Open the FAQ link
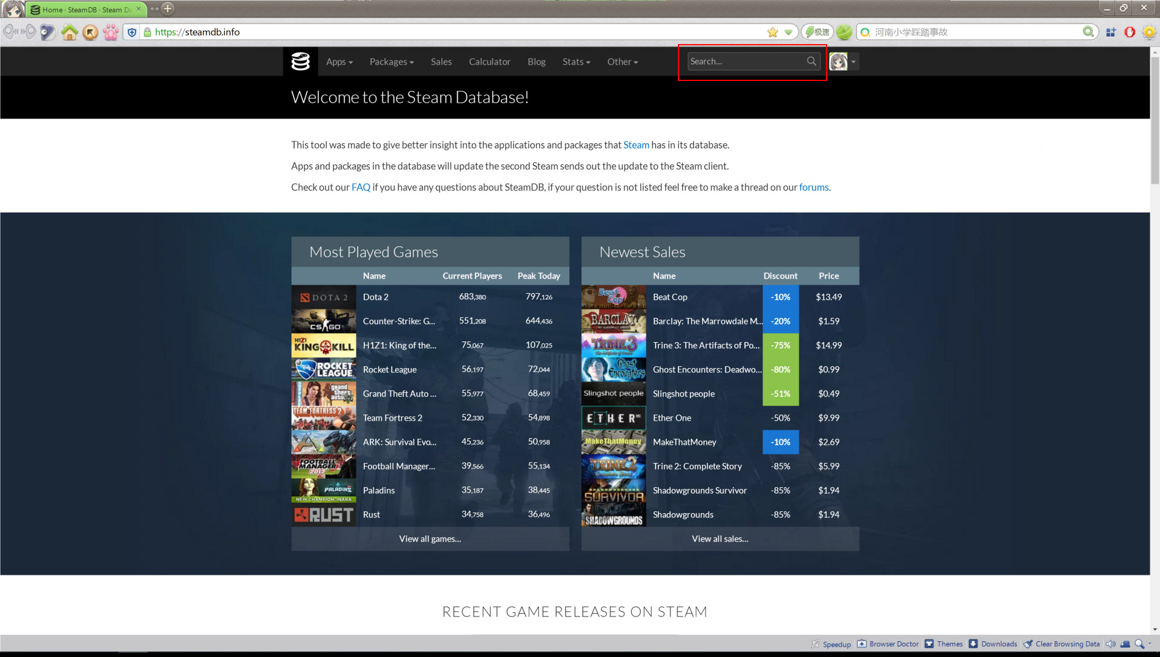This screenshot has height=657, width=1160. pos(361,187)
